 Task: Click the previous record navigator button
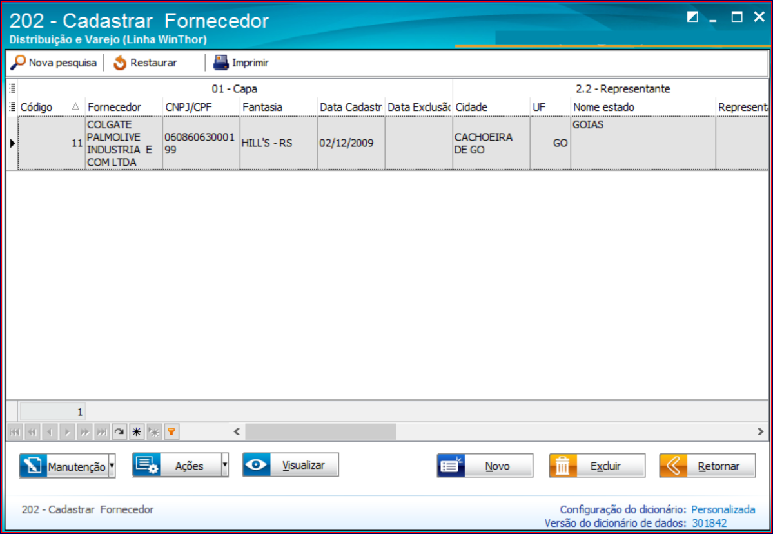coord(50,432)
